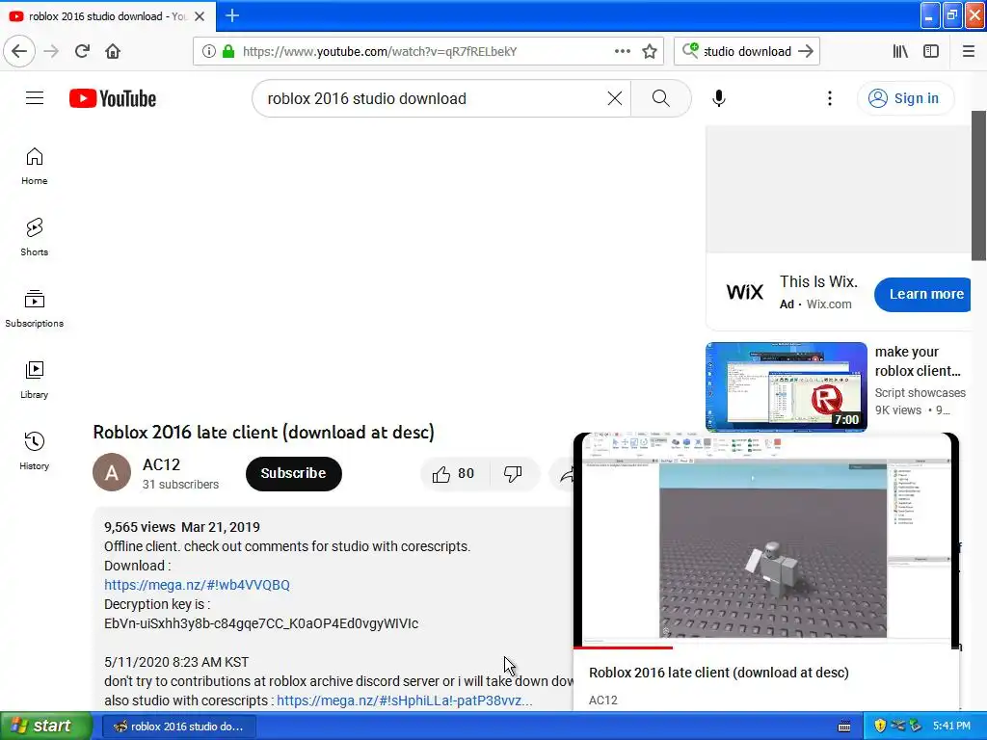Open the make your roblox client title

tap(918, 361)
